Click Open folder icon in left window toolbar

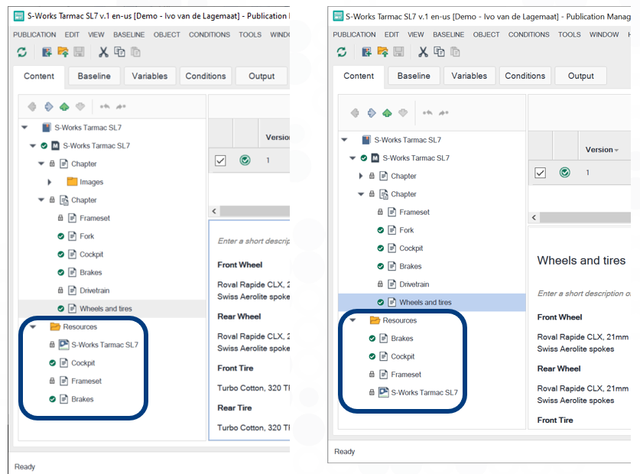[63, 52]
